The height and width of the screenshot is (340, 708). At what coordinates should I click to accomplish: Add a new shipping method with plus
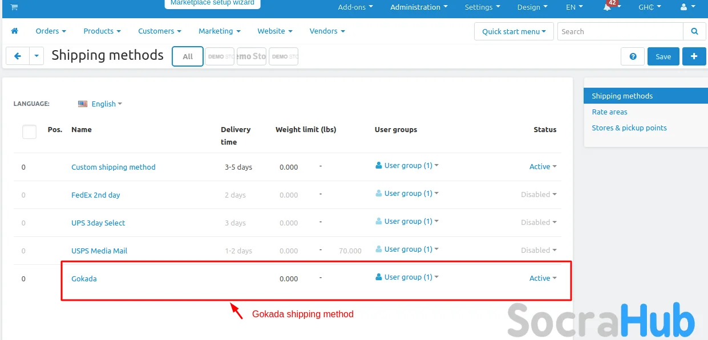(x=694, y=56)
